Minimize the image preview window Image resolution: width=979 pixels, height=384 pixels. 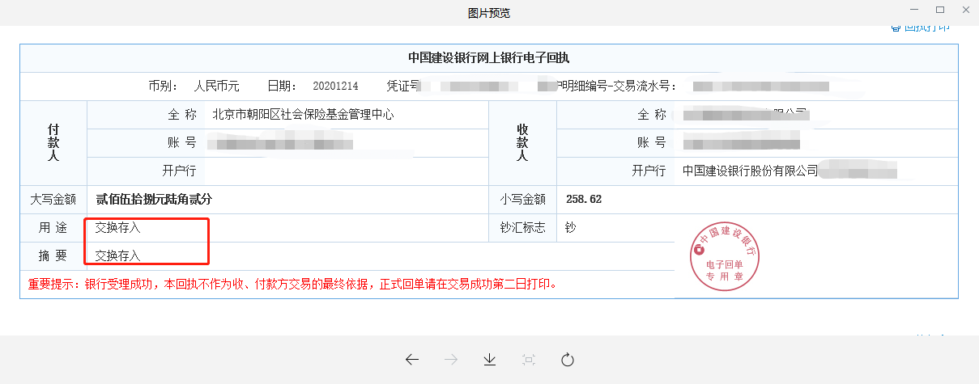[915, 10]
